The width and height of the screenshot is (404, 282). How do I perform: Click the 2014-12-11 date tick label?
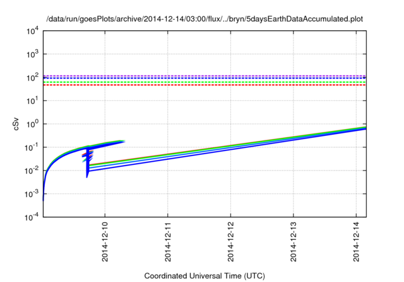point(168,242)
